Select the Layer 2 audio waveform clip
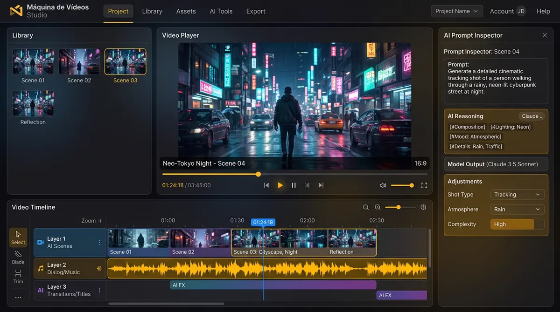This screenshot has height=312, width=560. pos(267,269)
